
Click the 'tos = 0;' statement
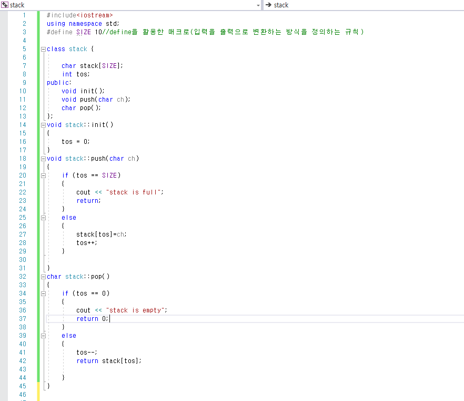[75, 142]
